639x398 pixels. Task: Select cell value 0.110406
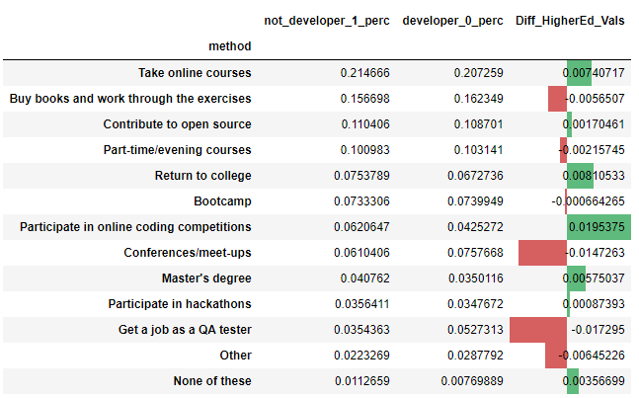(365, 123)
